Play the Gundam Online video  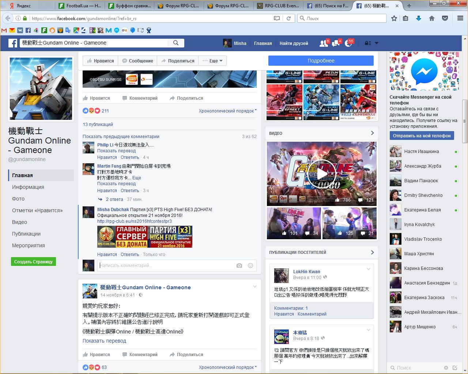point(321,174)
